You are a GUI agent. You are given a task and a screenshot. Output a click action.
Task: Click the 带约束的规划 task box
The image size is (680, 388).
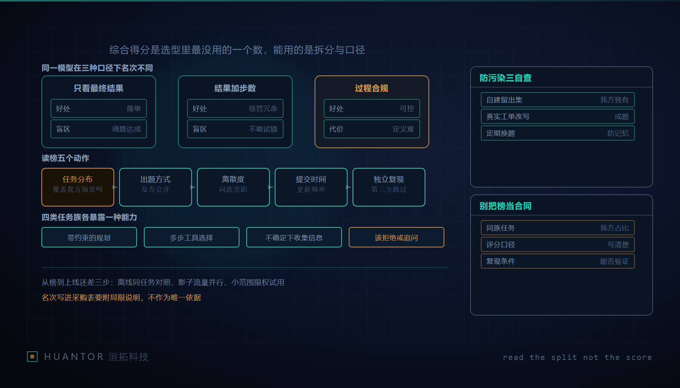tap(89, 237)
